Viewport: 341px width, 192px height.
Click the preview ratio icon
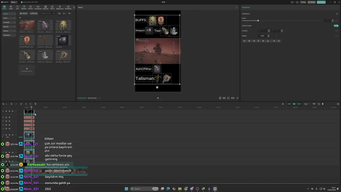click(233, 98)
